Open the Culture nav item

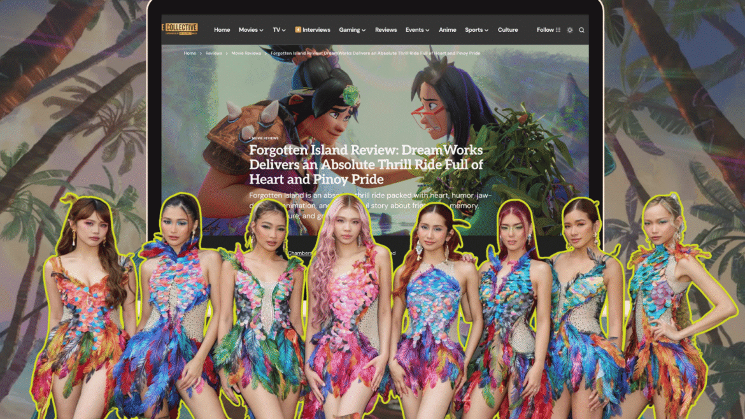click(508, 30)
